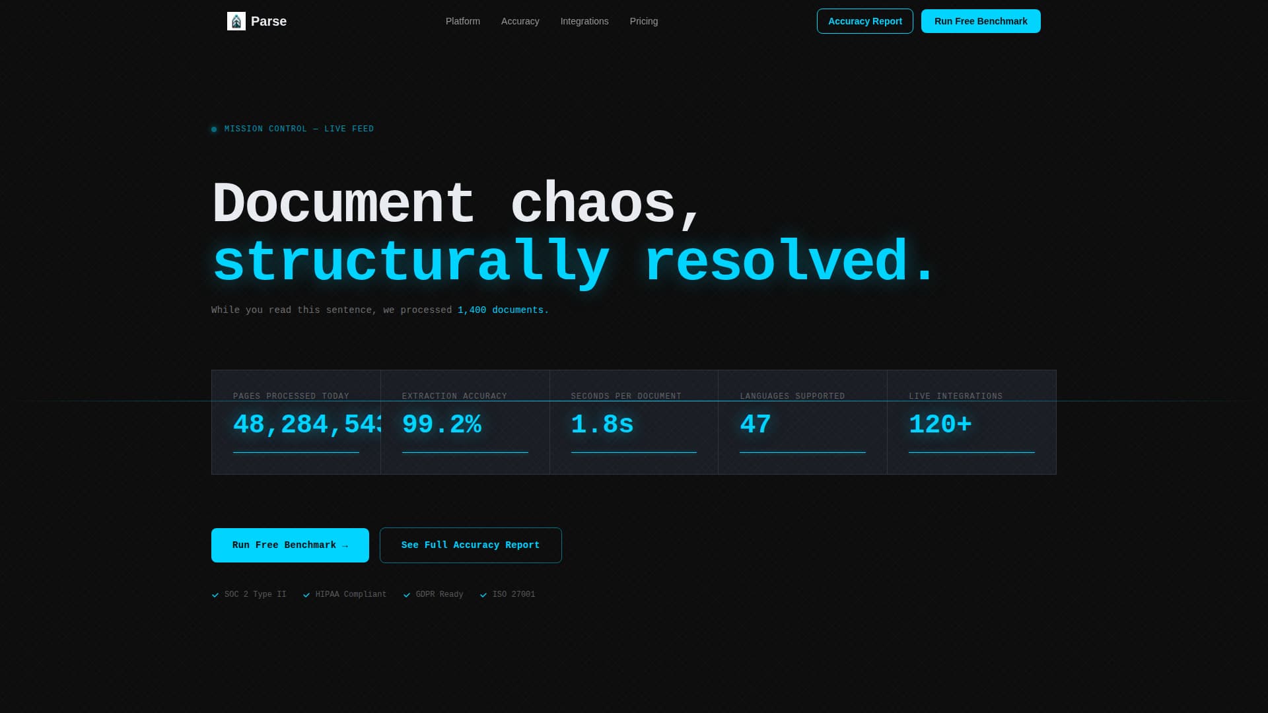This screenshot has width=1268, height=713.
Task: Open the Pricing page
Action: pos(644,21)
